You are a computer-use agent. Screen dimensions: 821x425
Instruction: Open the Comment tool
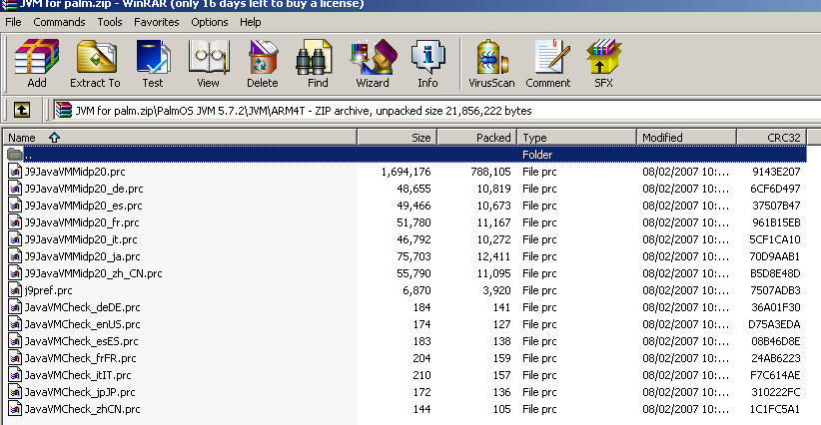pyautogui.click(x=547, y=63)
